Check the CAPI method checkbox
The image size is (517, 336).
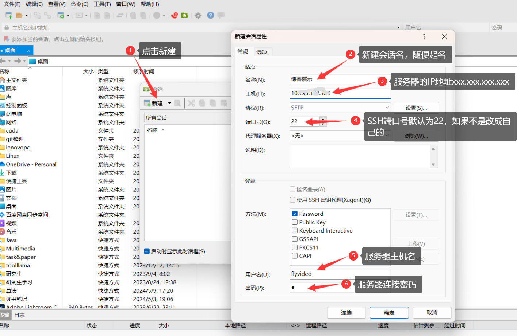[x=295, y=255]
